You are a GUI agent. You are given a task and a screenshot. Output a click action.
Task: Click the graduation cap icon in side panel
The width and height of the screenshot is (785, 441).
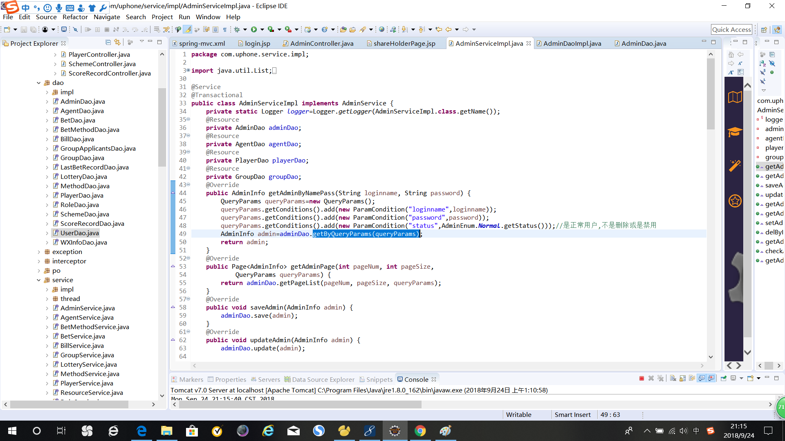(x=735, y=131)
